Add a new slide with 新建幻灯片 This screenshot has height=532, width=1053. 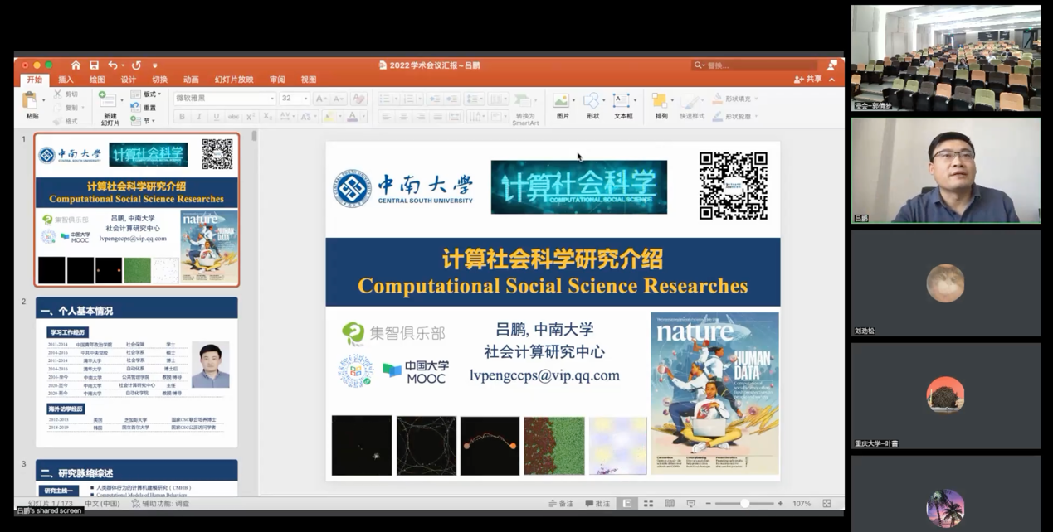point(110,108)
